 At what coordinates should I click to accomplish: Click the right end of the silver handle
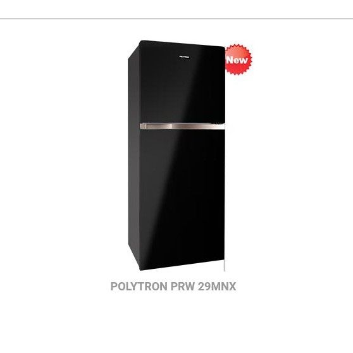(x=221, y=127)
